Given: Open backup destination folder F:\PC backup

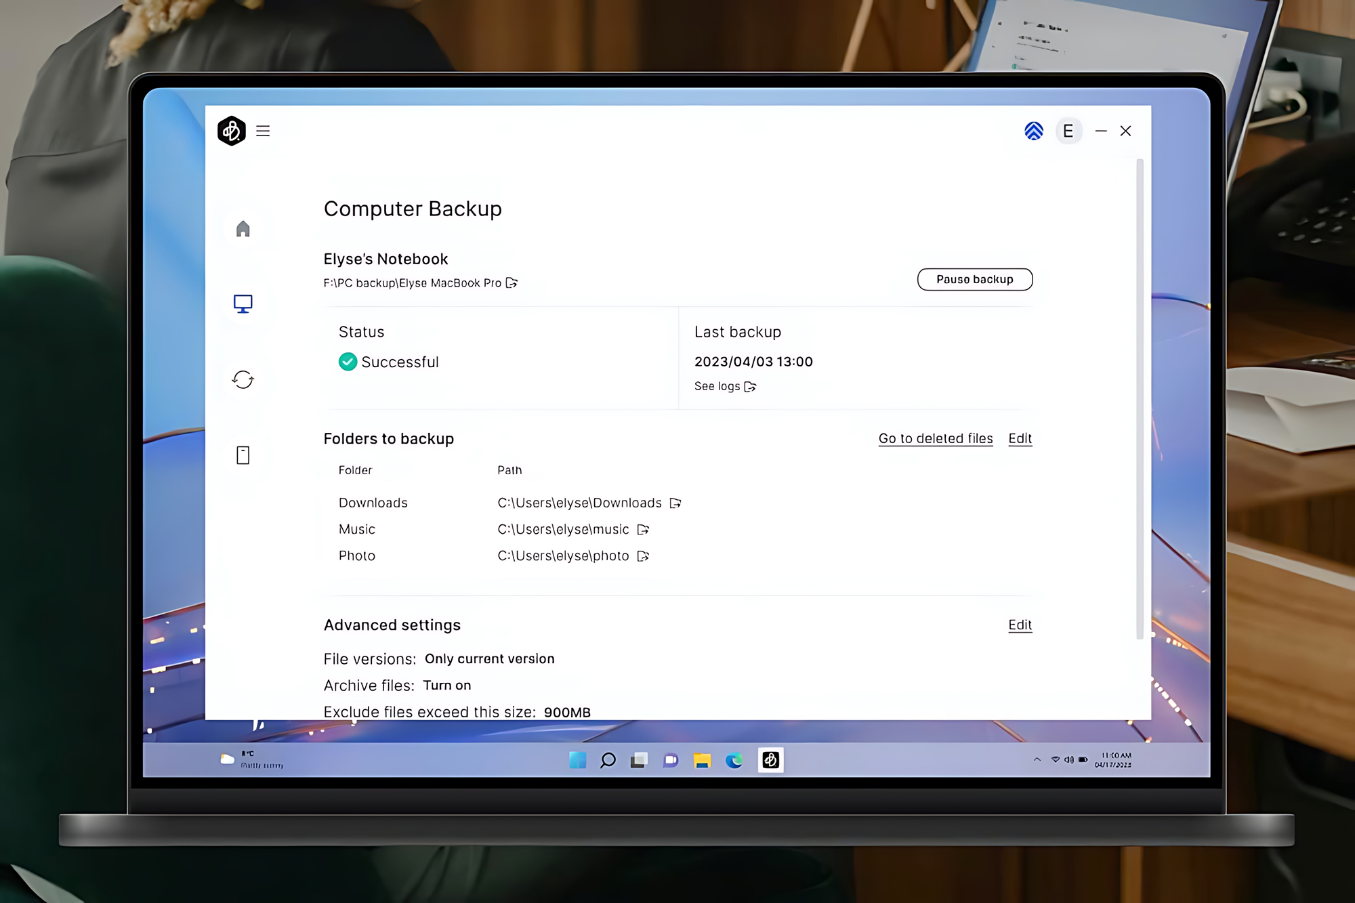Looking at the screenshot, I should (512, 283).
